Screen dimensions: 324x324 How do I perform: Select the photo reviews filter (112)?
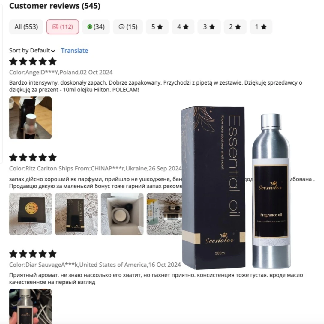point(63,27)
